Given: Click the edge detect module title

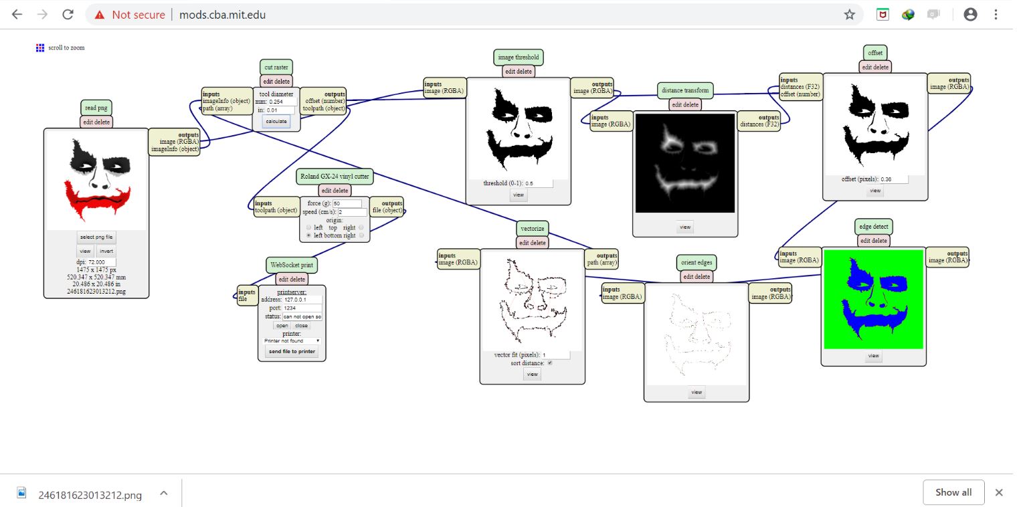Looking at the screenshot, I should (873, 227).
